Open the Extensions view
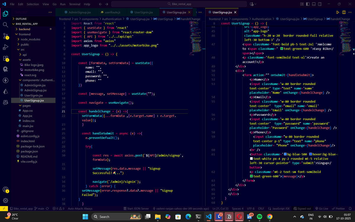Viewport: 355px width, 222px height. (5, 58)
